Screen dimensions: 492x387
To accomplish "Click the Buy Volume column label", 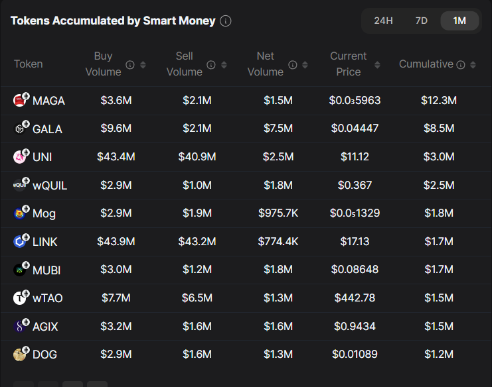I will pyautogui.click(x=103, y=64).
